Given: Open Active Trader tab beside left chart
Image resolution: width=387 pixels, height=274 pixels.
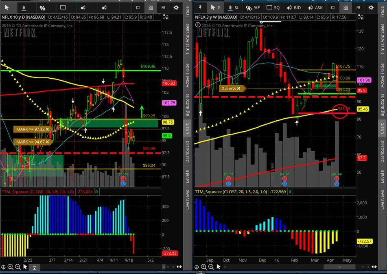Looking at the screenshot, I should click(188, 75).
